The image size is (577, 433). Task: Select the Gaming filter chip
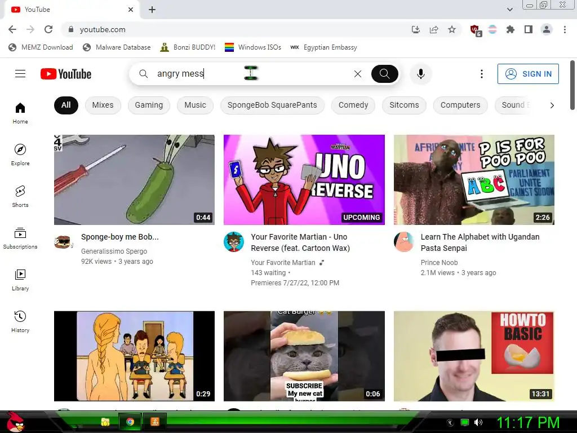tap(149, 105)
